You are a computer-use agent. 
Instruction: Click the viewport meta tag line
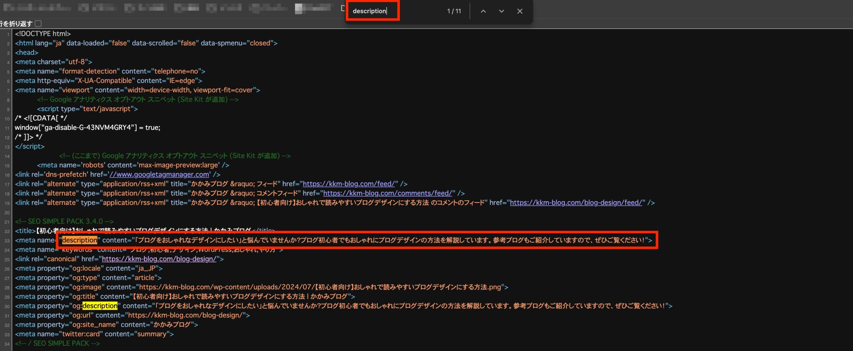click(x=137, y=90)
